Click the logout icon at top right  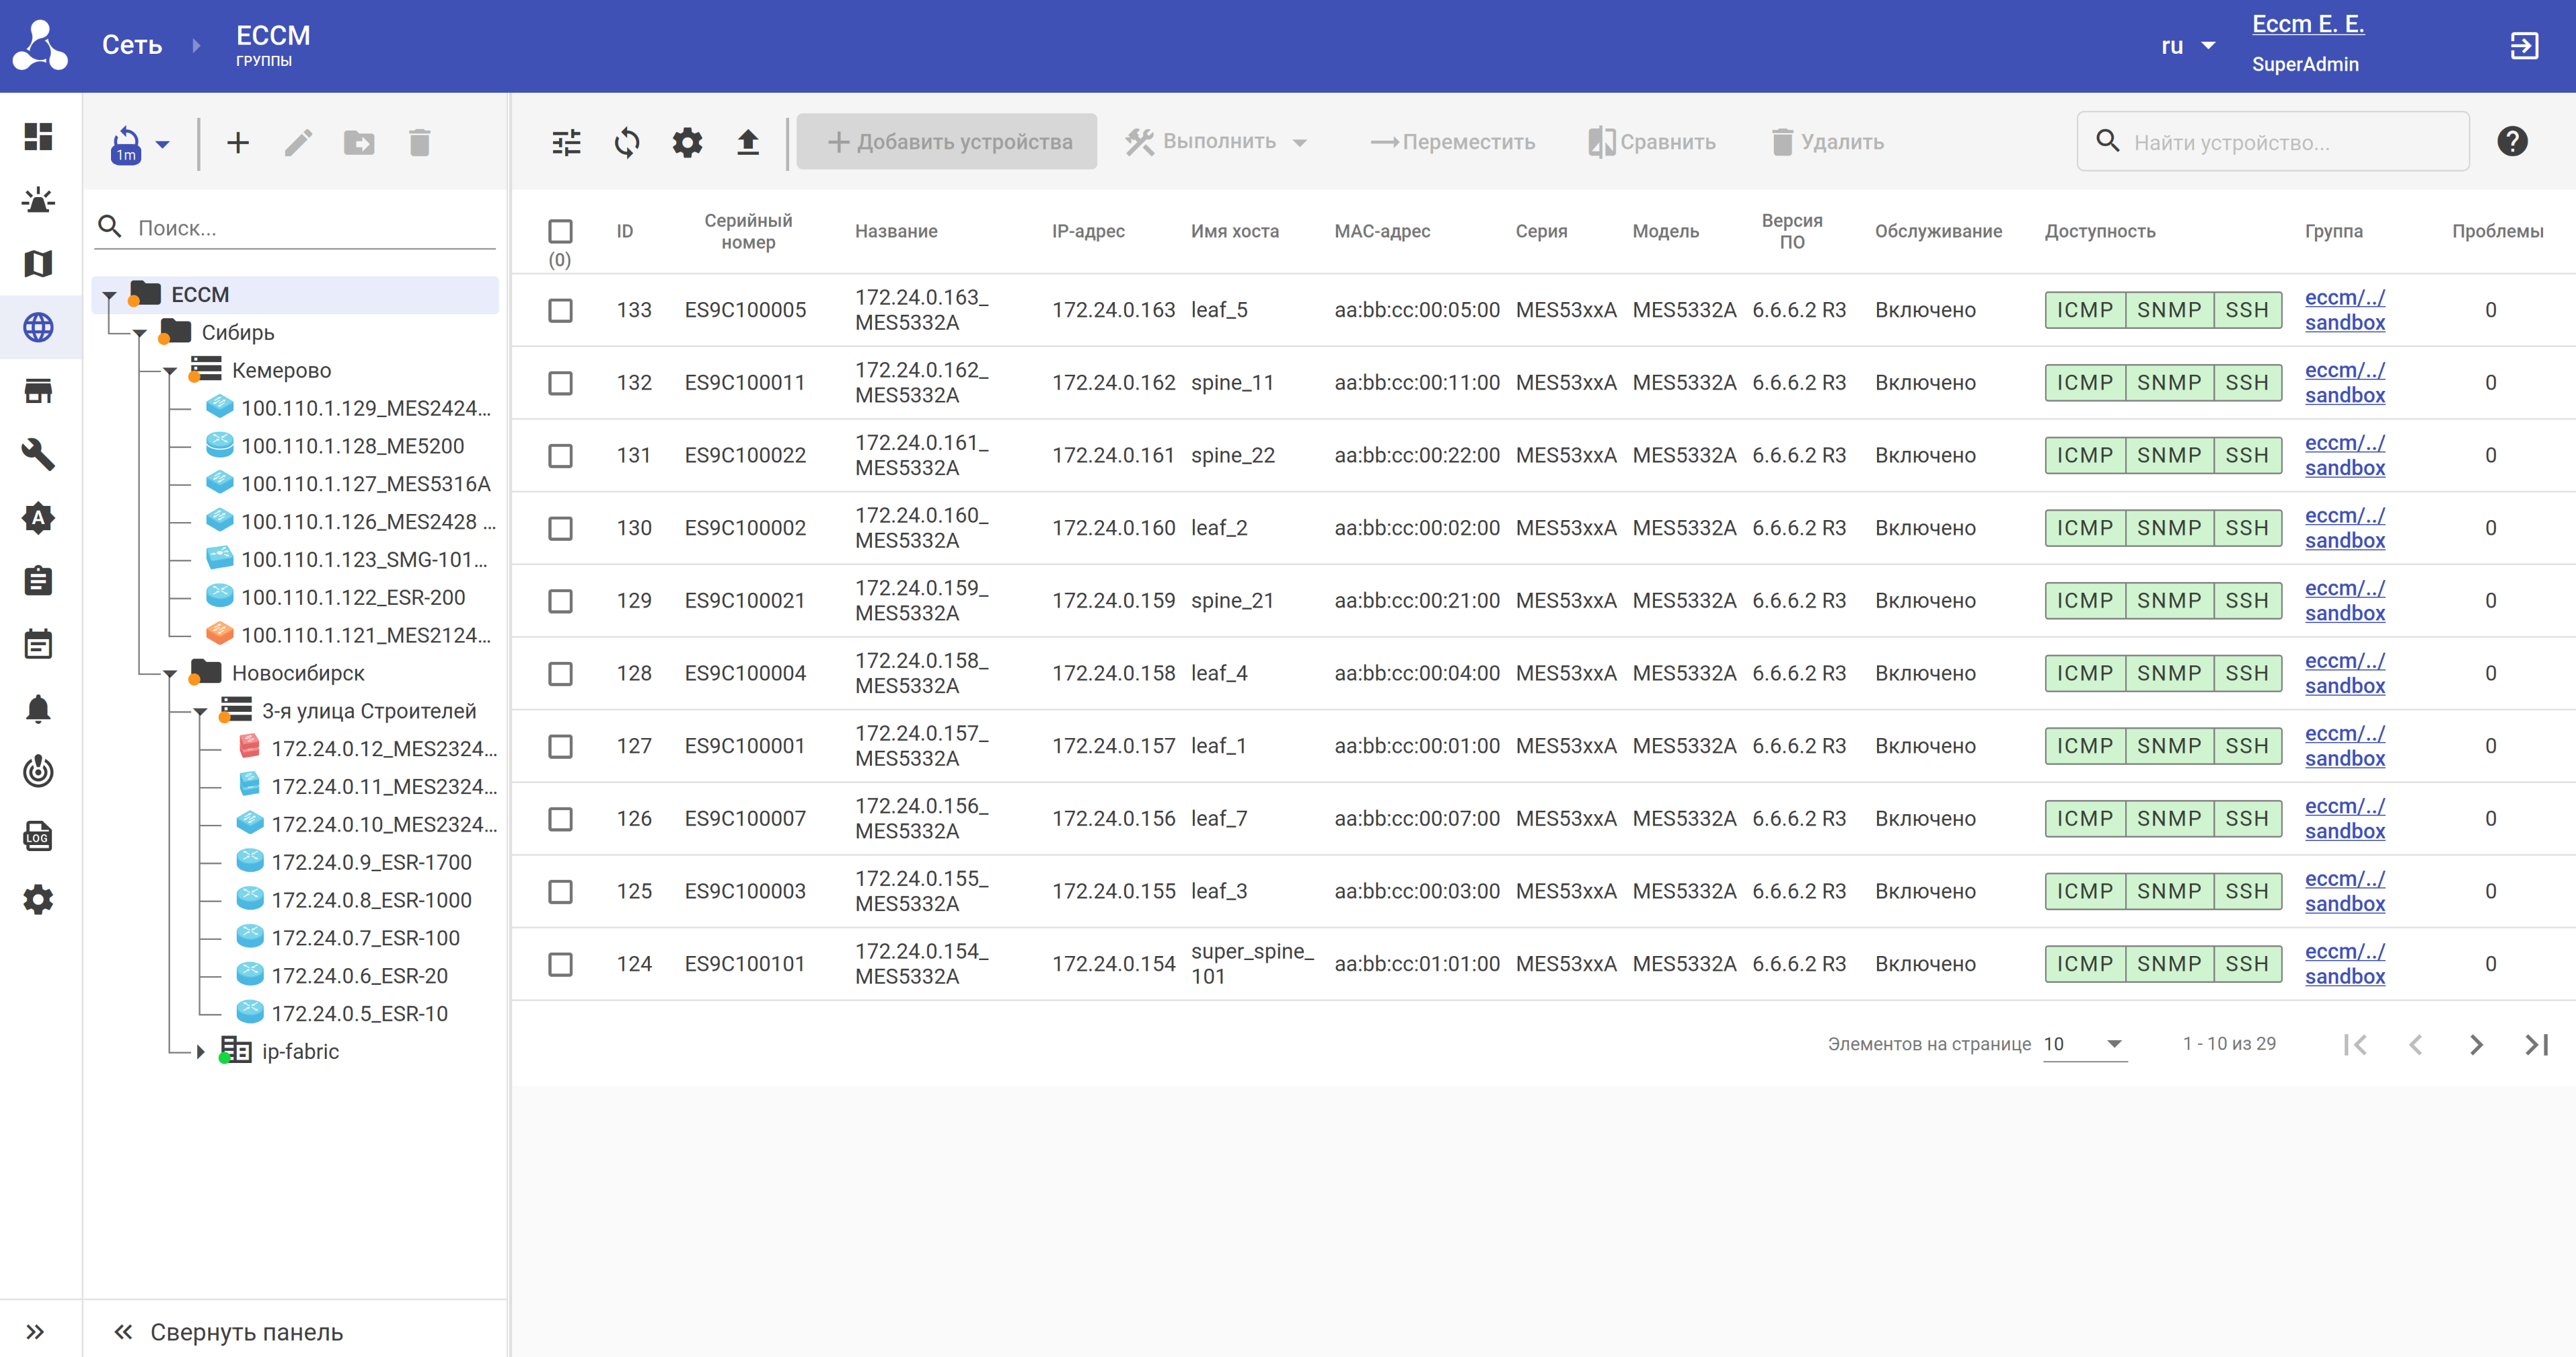click(x=2524, y=46)
